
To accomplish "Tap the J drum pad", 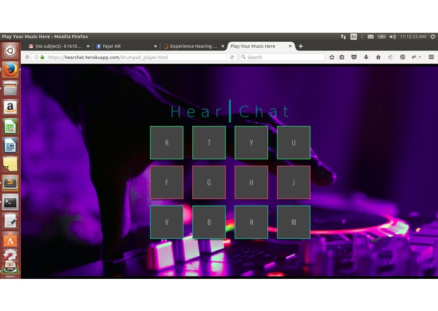I will (294, 183).
